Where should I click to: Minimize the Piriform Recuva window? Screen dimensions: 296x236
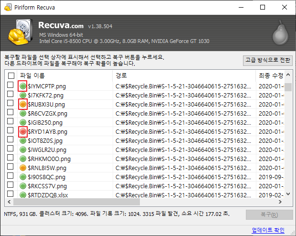[x=241, y=7]
